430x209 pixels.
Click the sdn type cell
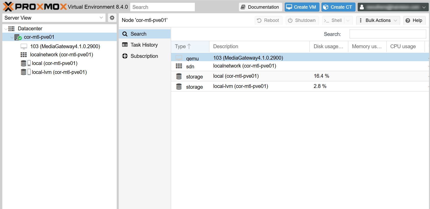click(190, 67)
